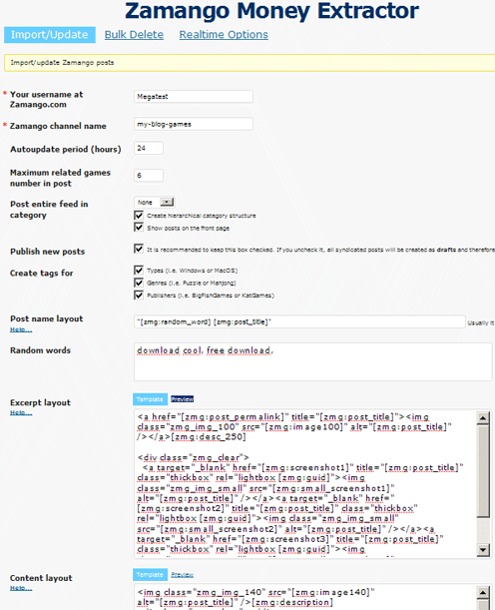Open Help link under Post name layout
The image size is (495, 610).
pyautogui.click(x=21, y=329)
